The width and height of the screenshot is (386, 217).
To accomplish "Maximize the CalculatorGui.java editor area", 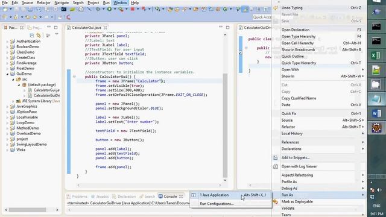I will tap(228, 27).
